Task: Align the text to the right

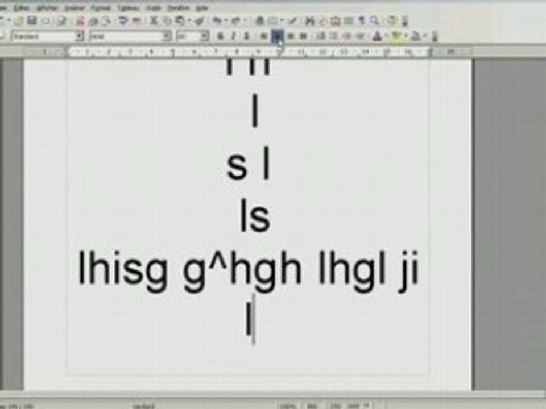Action: click(x=291, y=36)
